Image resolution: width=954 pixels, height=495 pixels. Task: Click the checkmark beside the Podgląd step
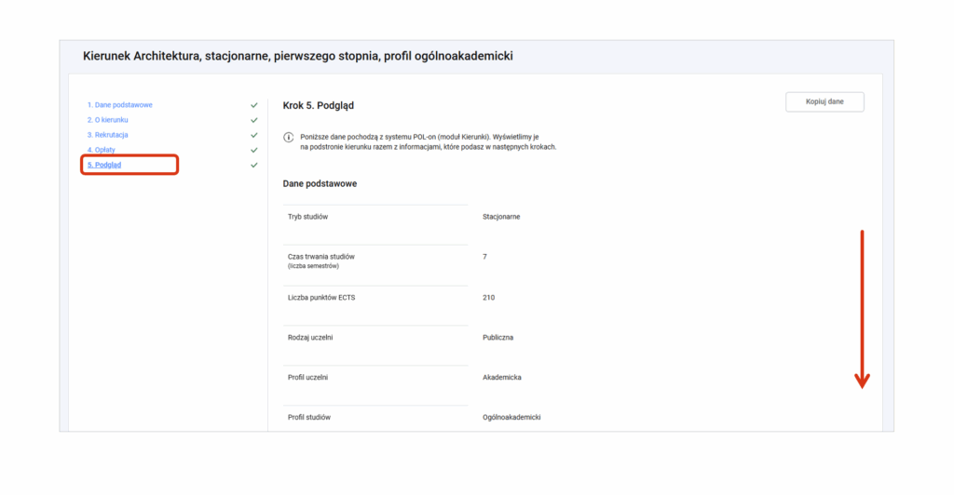pyautogui.click(x=254, y=165)
